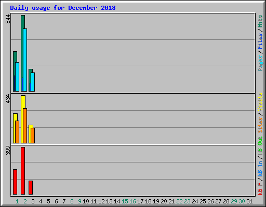The image size is (266, 207).
Task: Click day 1 on the x-axis
Action: click(17, 201)
